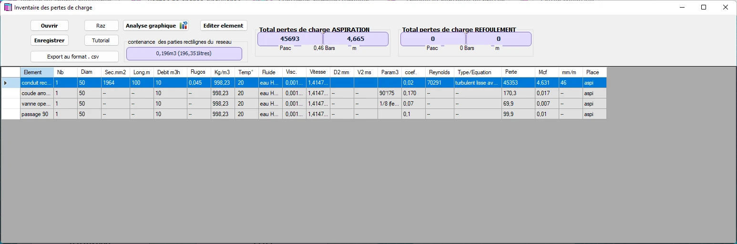Click the Reynolds value 70291

(x=440, y=83)
